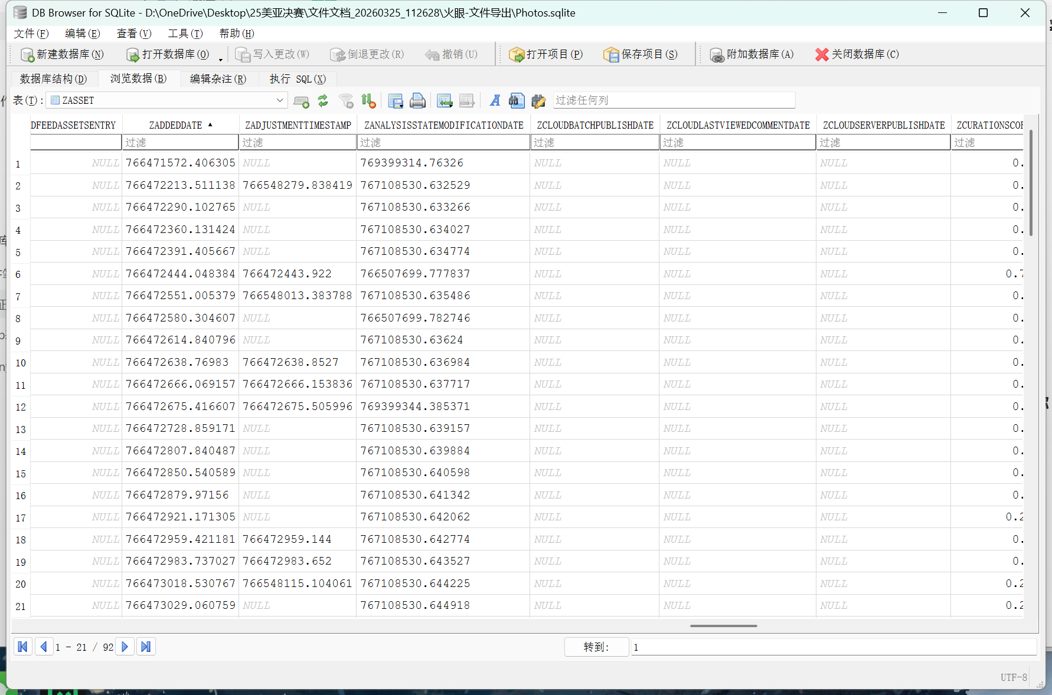Expand the ZASSET table dropdown

280,100
